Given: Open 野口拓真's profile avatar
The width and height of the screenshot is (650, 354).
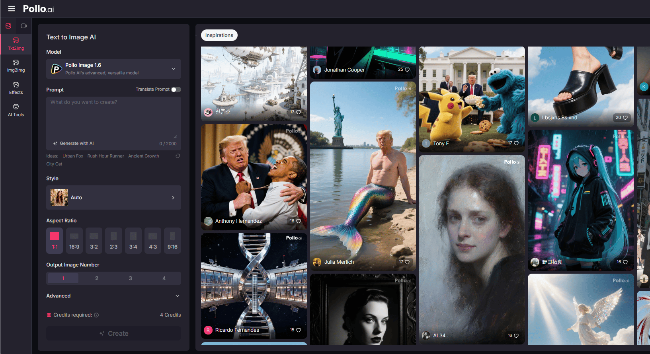Looking at the screenshot, I should click(x=535, y=262).
